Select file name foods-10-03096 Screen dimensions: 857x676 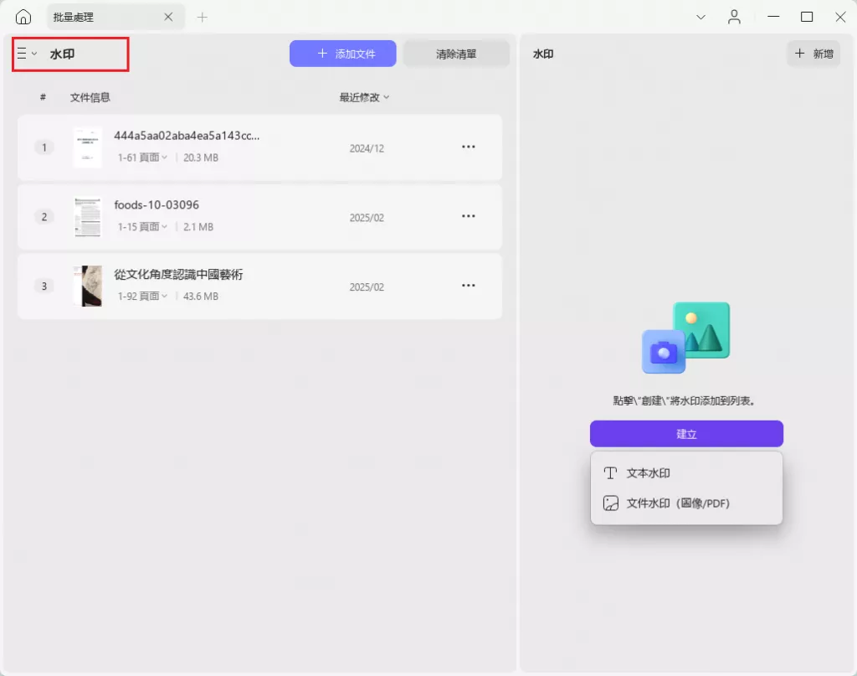tap(157, 204)
